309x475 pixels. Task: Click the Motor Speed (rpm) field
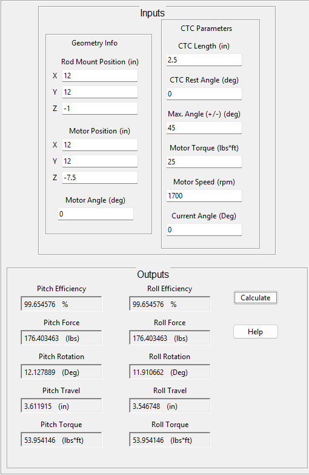tap(204, 196)
